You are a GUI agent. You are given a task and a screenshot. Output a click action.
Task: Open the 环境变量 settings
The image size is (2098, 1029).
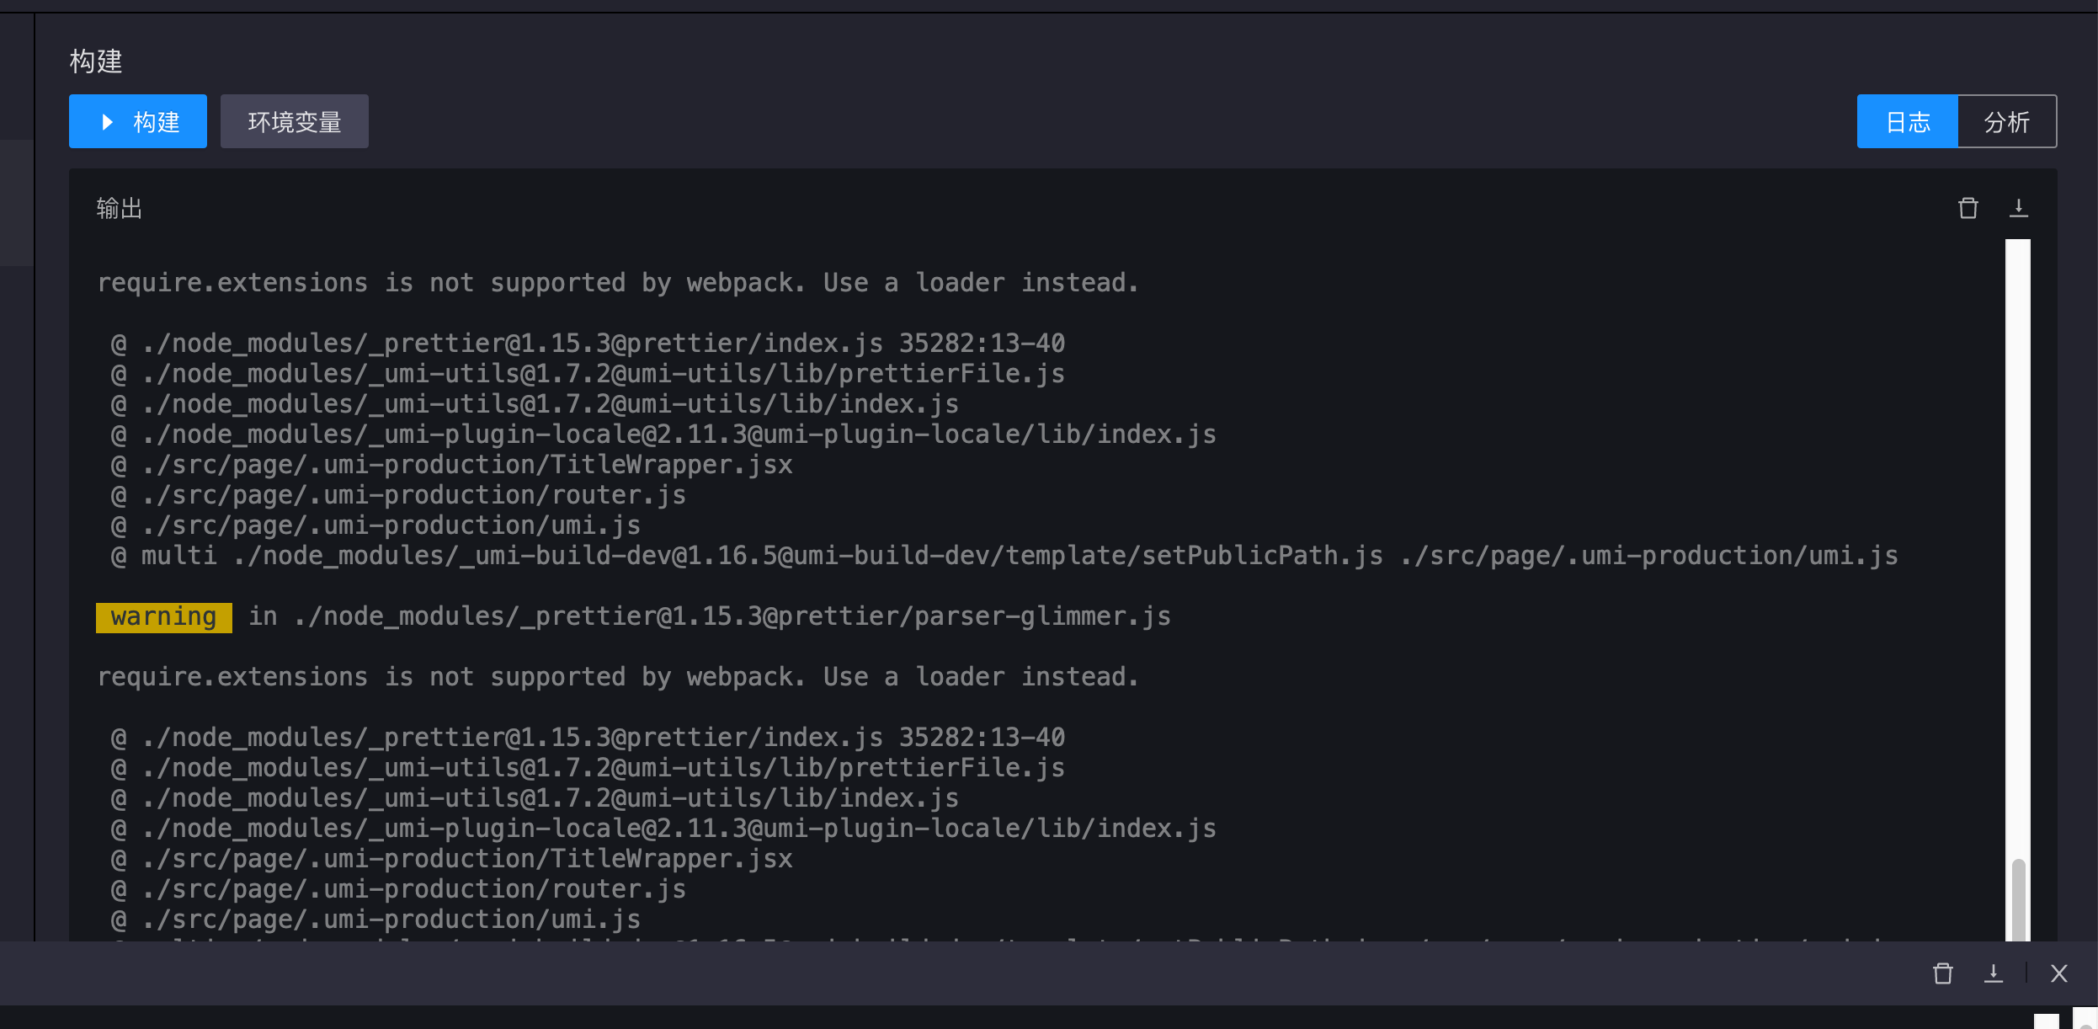click(294, 121)
